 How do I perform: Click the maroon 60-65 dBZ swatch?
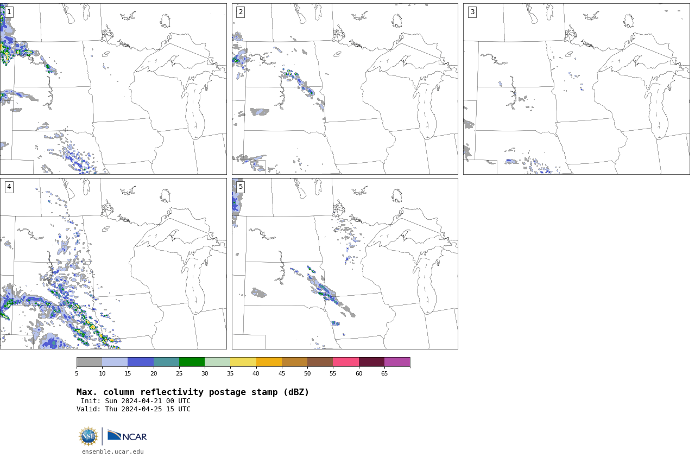[371, 362]
